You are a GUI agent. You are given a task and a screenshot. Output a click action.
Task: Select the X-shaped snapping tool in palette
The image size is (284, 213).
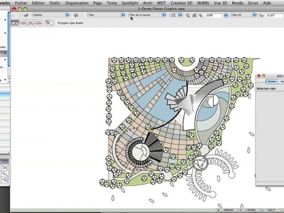coord(5,167)
